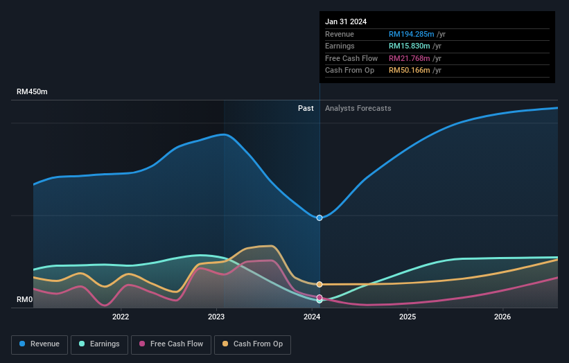This screenshot has height=363, width=569.
Task: Click the 2022 x-axis label
Action: coord(121,317)
